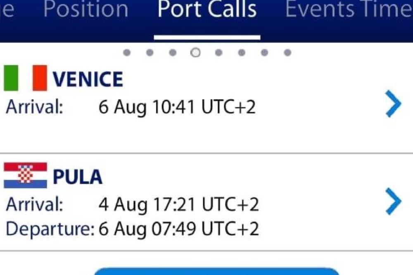Switch to the Position tab
The height and width of the screenshot is (275, 413).
(x=86, y=9)
